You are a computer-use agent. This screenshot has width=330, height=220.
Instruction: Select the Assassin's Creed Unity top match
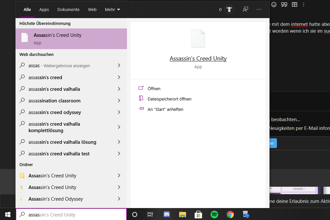point(71,39)
